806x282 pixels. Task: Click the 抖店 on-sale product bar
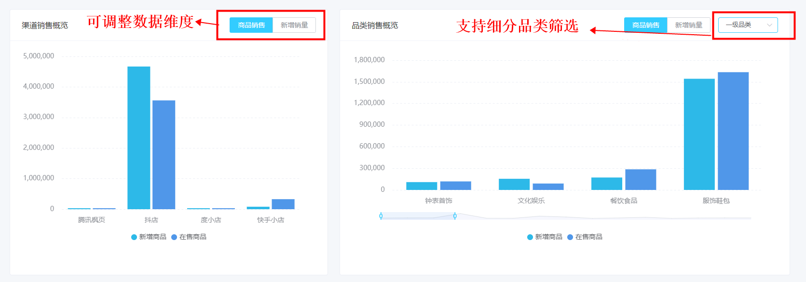(x=164, y=155)
